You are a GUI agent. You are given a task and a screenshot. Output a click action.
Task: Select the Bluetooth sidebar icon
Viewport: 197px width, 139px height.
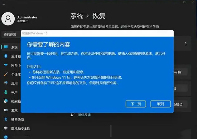(x=6, y=56)
